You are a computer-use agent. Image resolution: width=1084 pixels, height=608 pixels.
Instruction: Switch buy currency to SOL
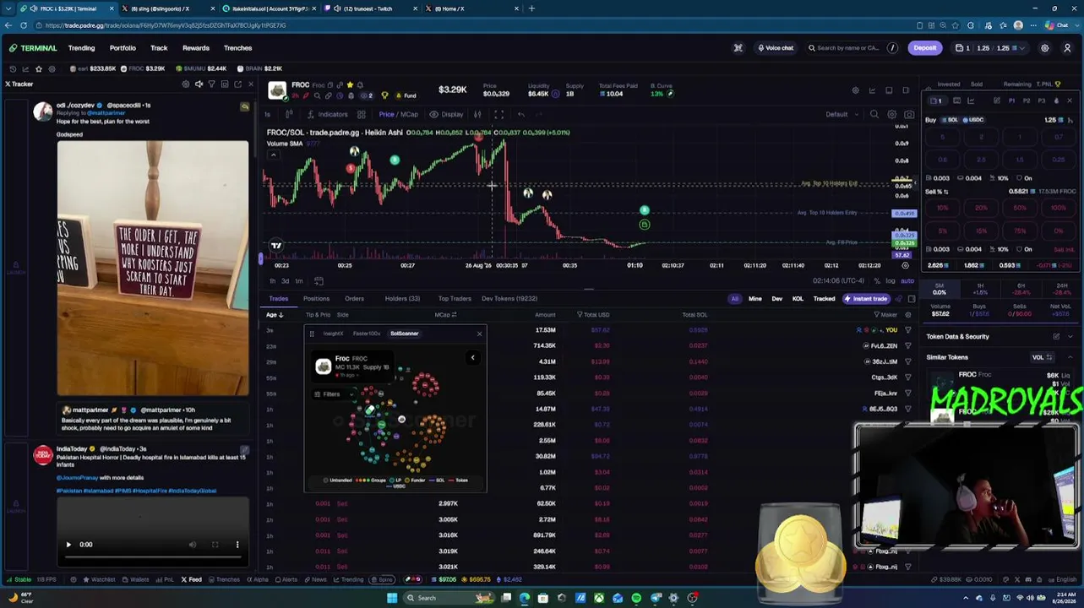pos(951,120)
